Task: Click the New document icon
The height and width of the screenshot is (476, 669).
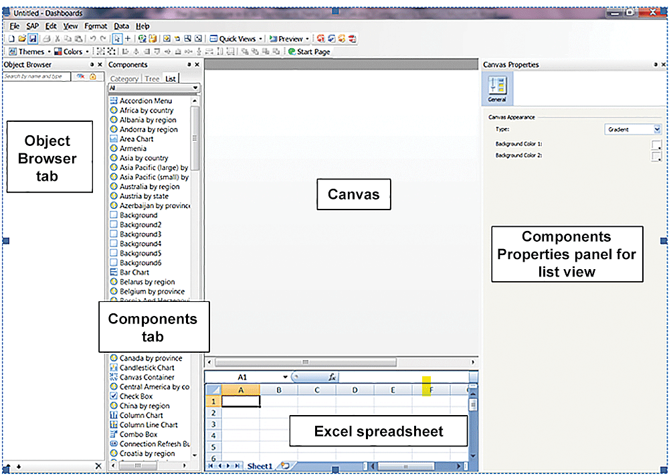Action: [12, 39]
